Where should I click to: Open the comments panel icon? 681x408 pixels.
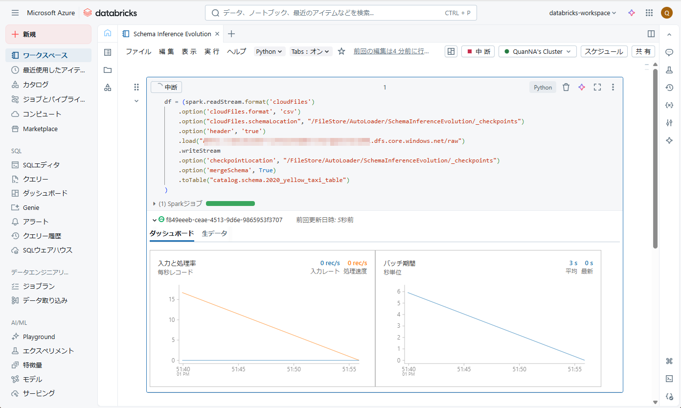669,52
